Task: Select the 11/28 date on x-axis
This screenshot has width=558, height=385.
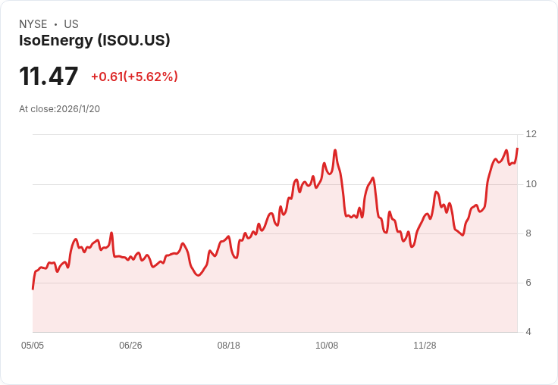Action: [425, 346]
